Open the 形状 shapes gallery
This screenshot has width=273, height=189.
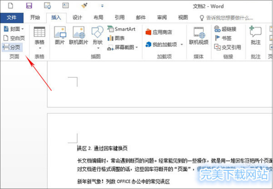[98, 38]
